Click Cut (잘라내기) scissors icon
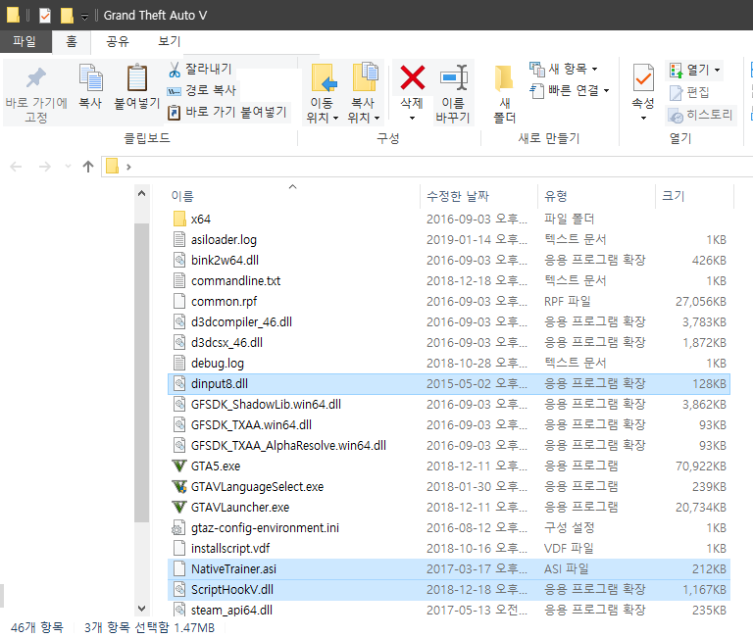 tap(175, 70)
